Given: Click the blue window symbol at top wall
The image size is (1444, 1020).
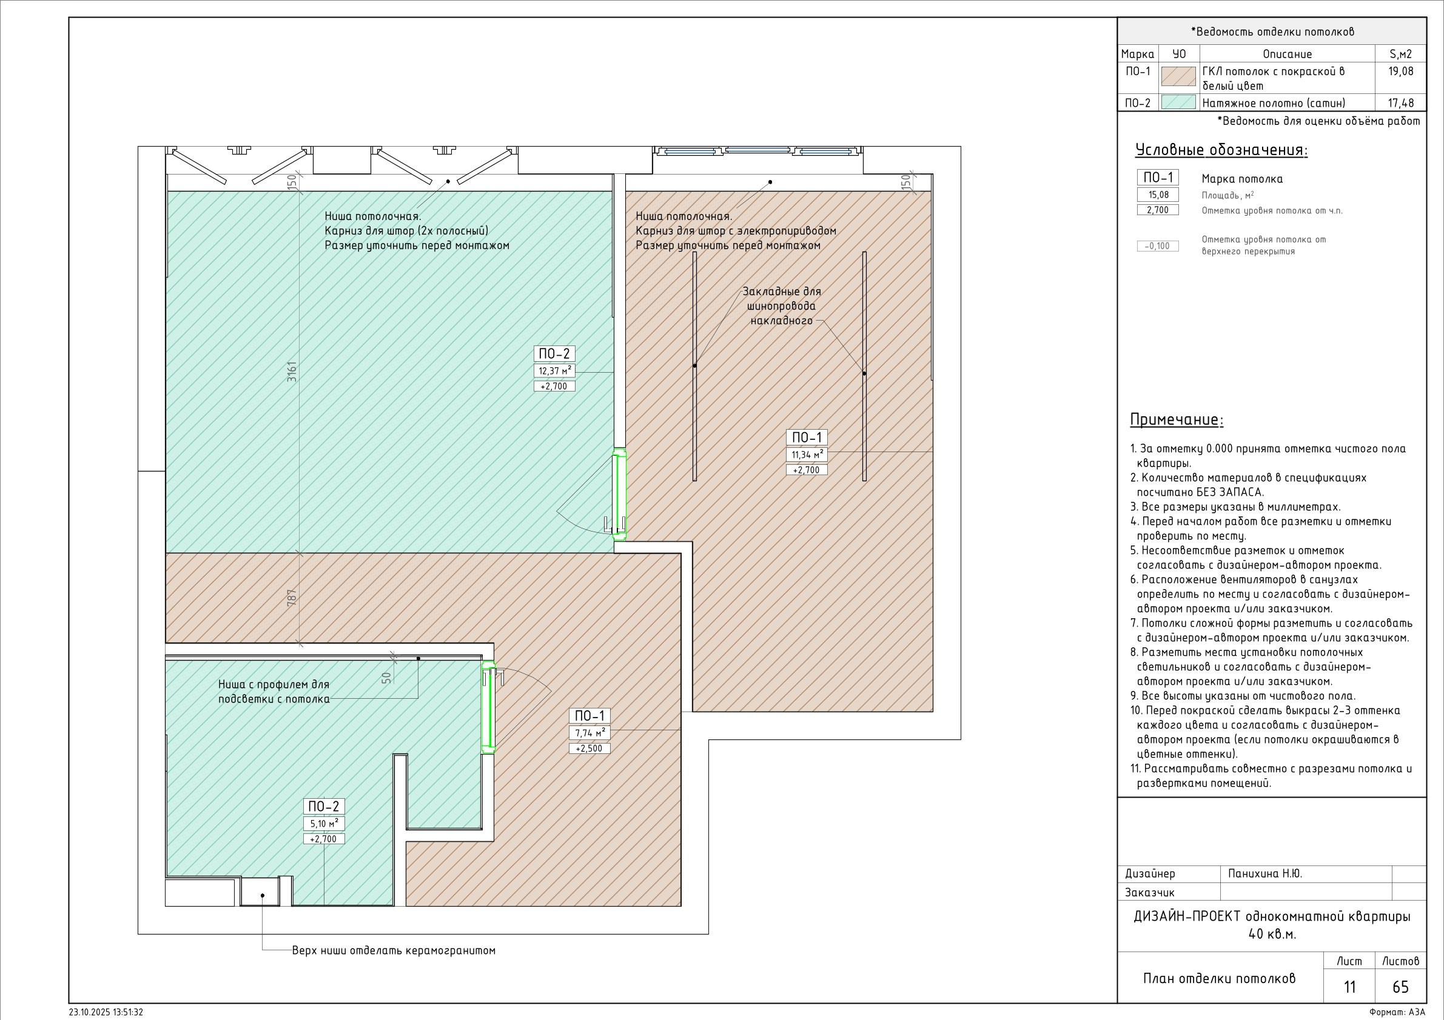Looking at the screenshot, I should [757, 151].
